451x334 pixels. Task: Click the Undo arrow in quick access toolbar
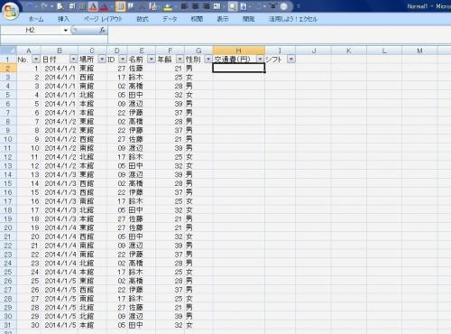point(29,6)
